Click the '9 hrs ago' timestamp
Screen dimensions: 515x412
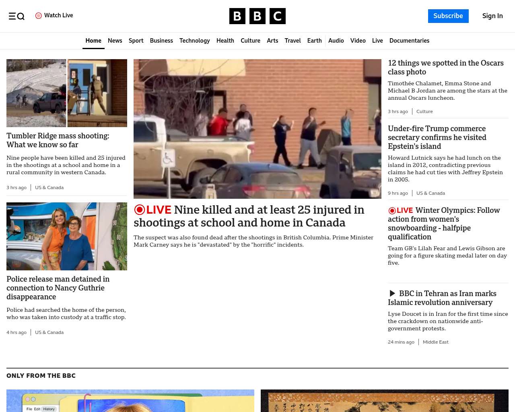point(398,193)
